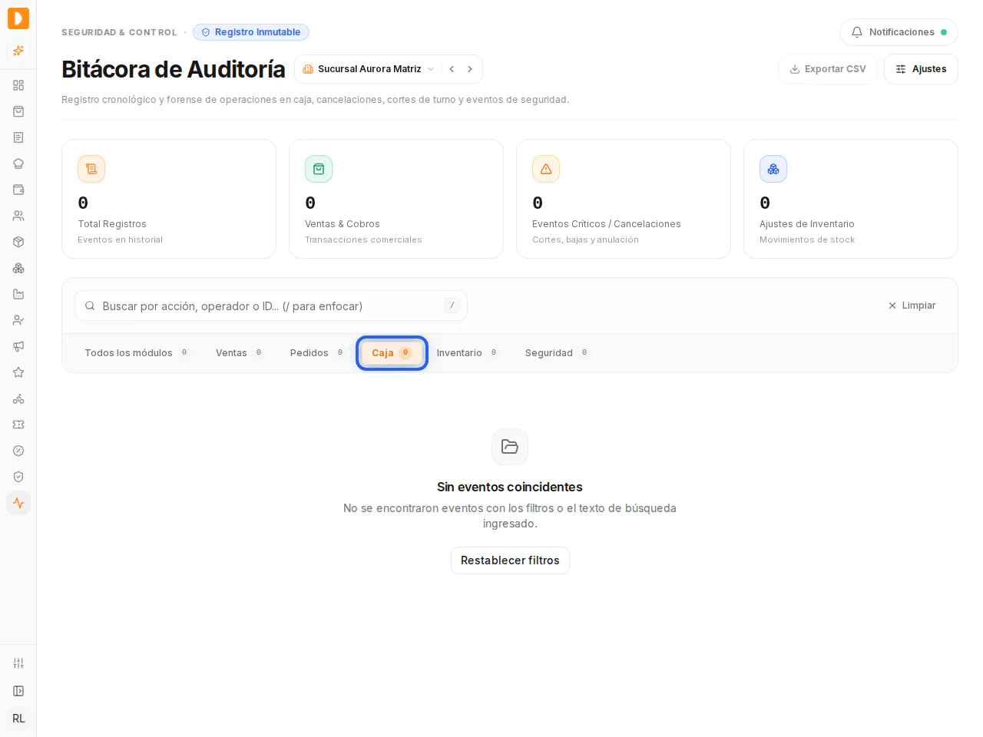This screenshot has height=737, width=983.
Task: Click the Eventos Críticos / Cancelaciones card
Action: click(624, 199)
